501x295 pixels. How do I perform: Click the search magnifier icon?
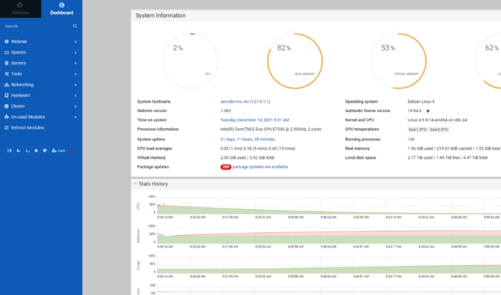(75, 26)
